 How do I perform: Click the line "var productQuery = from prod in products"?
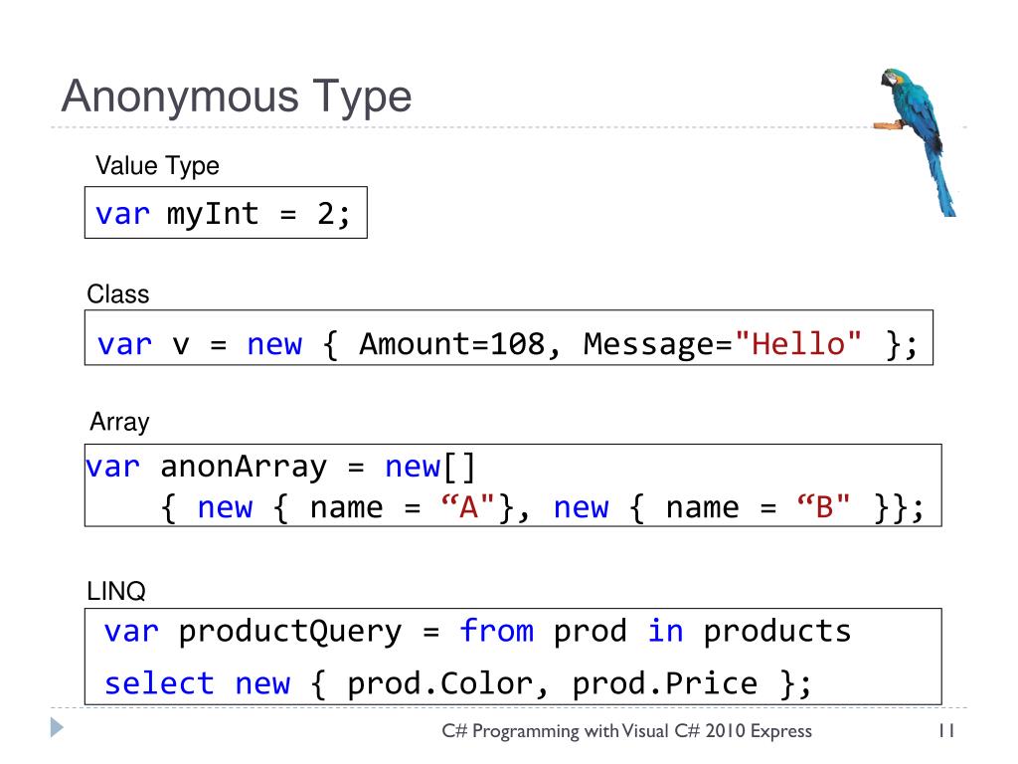click(x=477, y=632)
